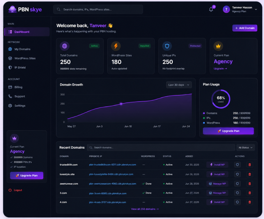Image resolution: width=264 pixels, height=219 pixels.
Task: Open IP shield for 4.com row
Action: [x=237, y=202]
